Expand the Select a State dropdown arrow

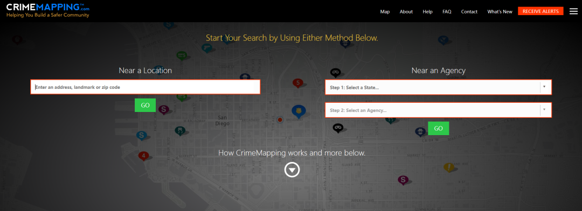(x=544, y=87)
